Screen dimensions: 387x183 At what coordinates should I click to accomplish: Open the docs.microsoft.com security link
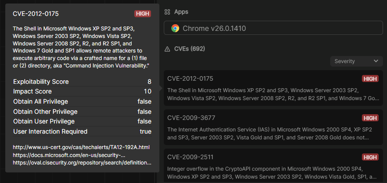click(x=69, y=155)
